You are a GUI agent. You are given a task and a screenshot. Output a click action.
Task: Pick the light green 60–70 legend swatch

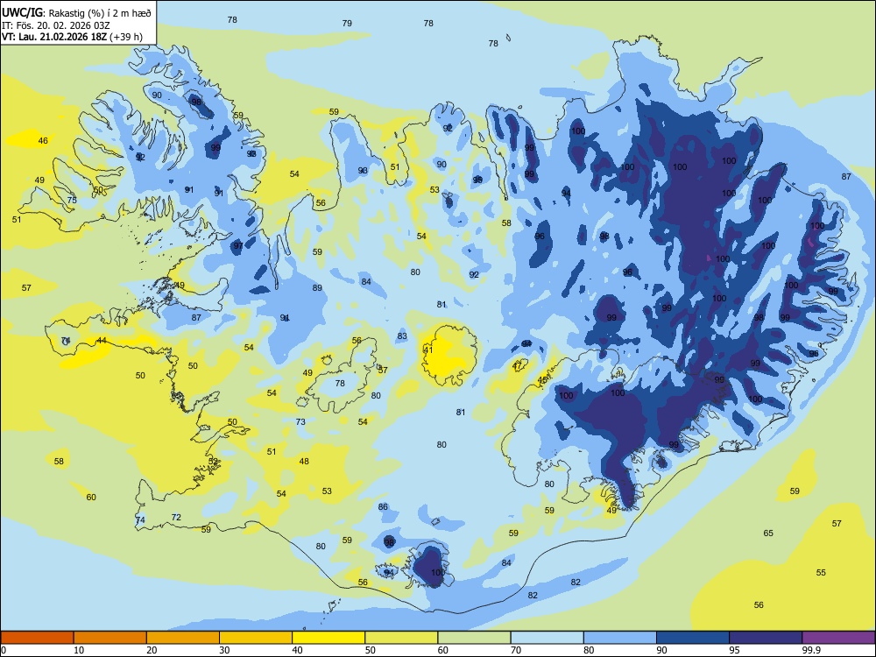[474, 638]
